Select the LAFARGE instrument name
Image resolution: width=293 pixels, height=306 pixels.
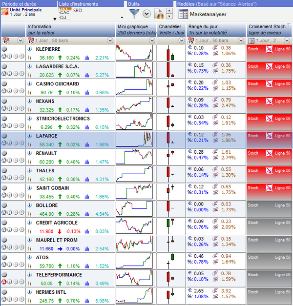(46, 136)
